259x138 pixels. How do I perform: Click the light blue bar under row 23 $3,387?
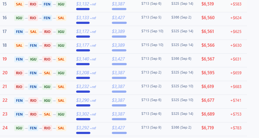pyautogui.click(x=119, y=119)
